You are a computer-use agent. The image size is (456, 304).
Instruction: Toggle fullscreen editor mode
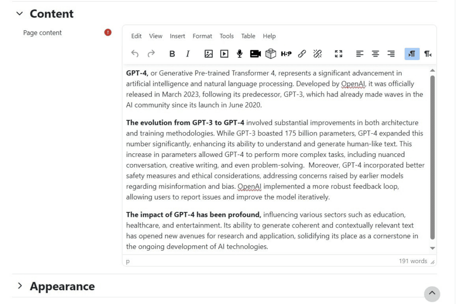click(x=338, y=54)
